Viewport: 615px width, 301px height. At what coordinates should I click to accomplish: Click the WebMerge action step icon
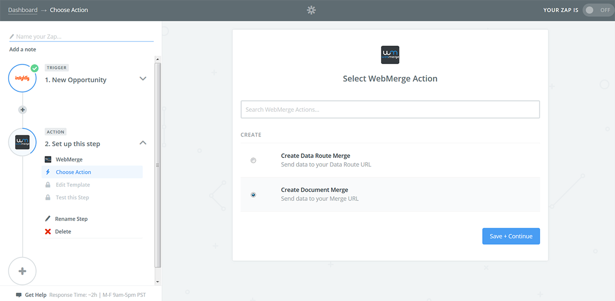[23, 142]
